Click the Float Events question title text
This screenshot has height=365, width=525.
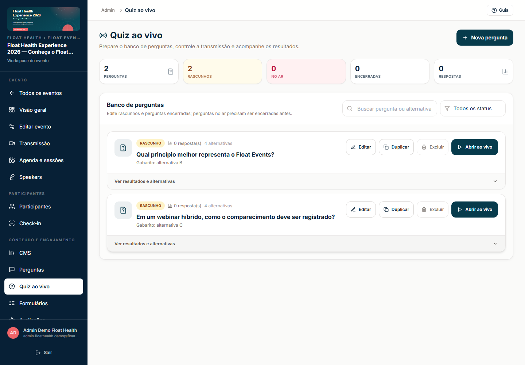click(205, 154)
